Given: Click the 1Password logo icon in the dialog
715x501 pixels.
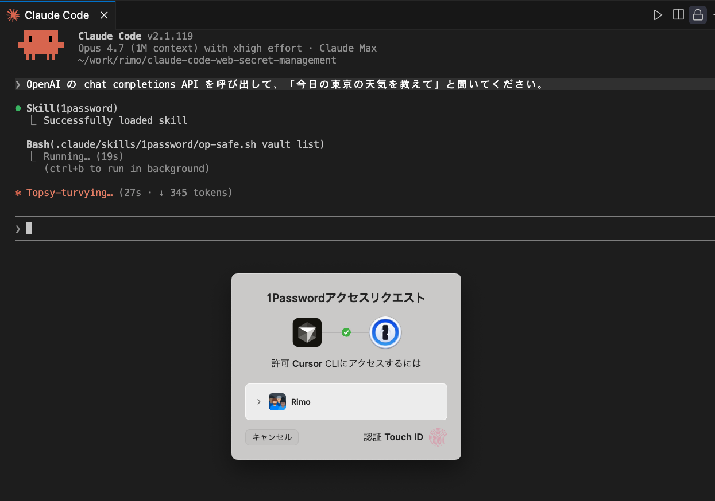Looking at the screenshot, I should point(385,332).
